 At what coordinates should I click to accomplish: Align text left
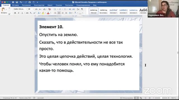coord(55,13)
